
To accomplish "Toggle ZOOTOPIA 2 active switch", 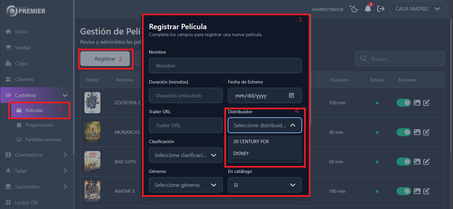I will (x=404, y=103).
